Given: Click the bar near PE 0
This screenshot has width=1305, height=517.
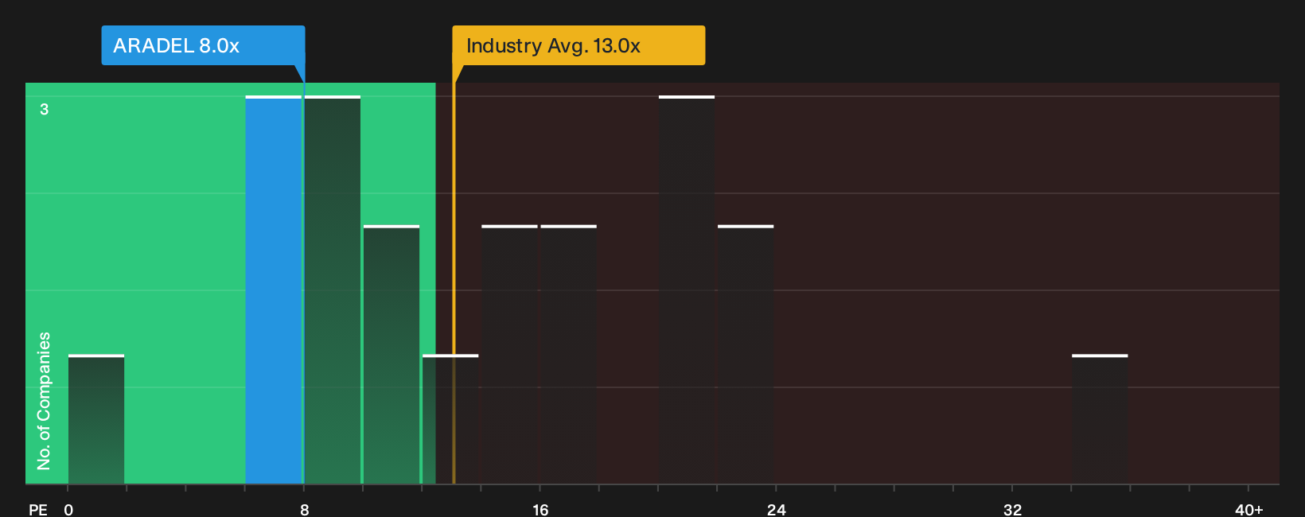Looking at the screenshot, I should pyautogui.click(x=96, y=419).
